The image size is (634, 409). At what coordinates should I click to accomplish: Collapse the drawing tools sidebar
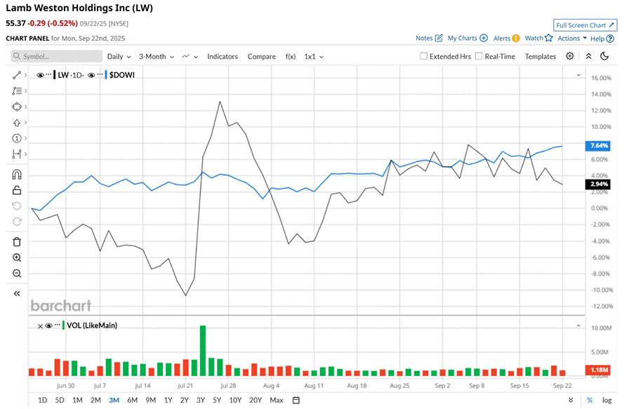tap(17, 293)
